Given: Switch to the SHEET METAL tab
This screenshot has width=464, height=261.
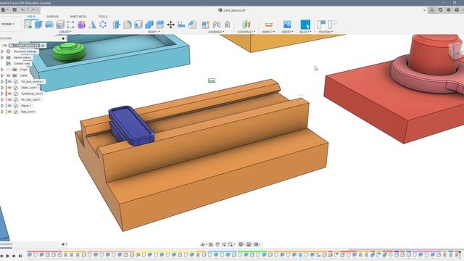Looking at the screenshot, I should click(x=78, y=17).
